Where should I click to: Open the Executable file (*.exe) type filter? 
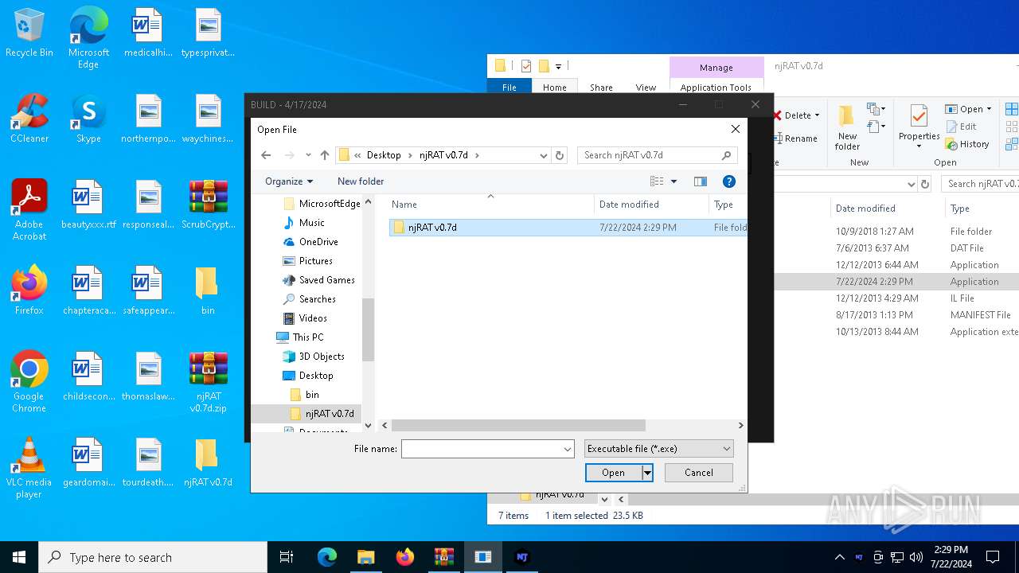tap(658, 449)
